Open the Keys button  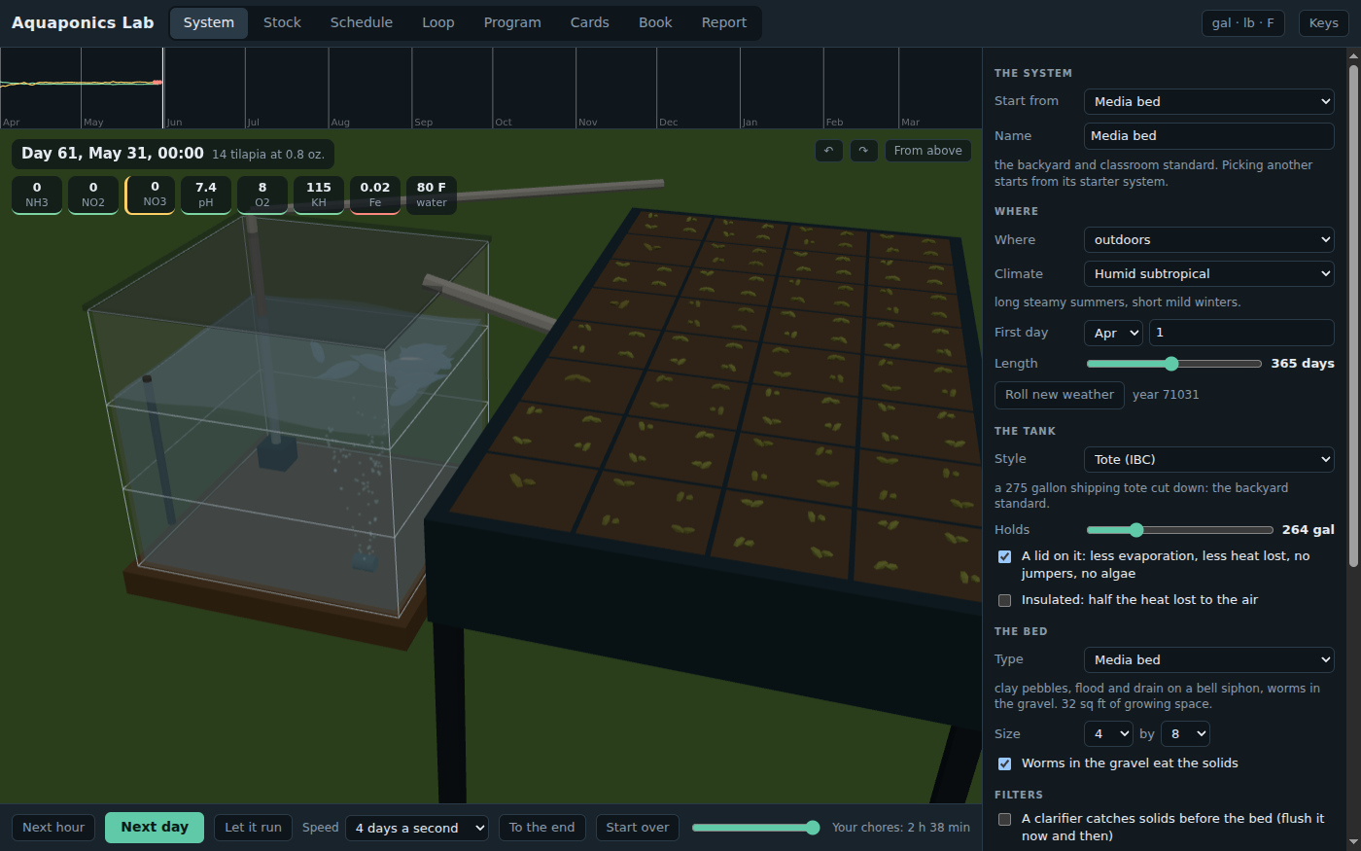[1324, 23]
